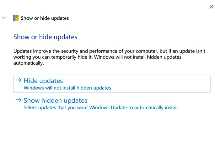Click the arrow icon beside Show hidden updates
The height and width of the screenshot is (153, 215).
[x=19, y=100]
